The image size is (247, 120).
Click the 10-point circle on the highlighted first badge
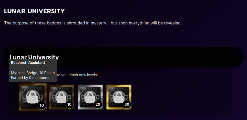[42, 105]
